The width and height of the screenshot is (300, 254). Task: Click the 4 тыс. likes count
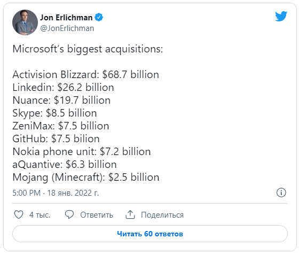tap(40, 215)
